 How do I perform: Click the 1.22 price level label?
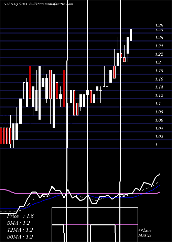tap(159, 54)
